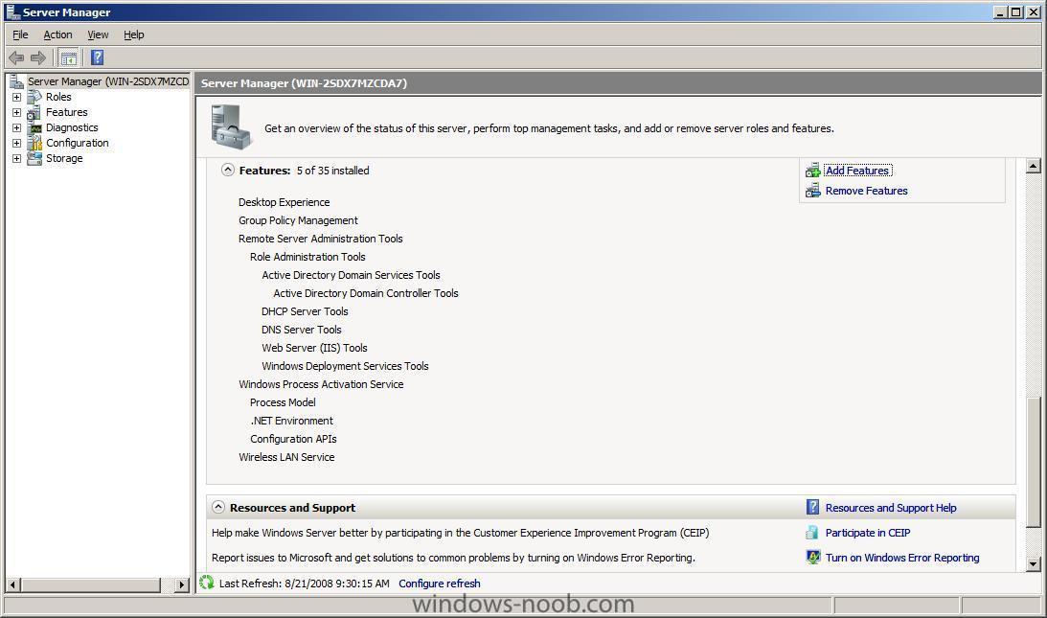This screenshot has width=1047, height=618.
Task: Click the Configuration node icon in tree
Action: click(34, 143)
